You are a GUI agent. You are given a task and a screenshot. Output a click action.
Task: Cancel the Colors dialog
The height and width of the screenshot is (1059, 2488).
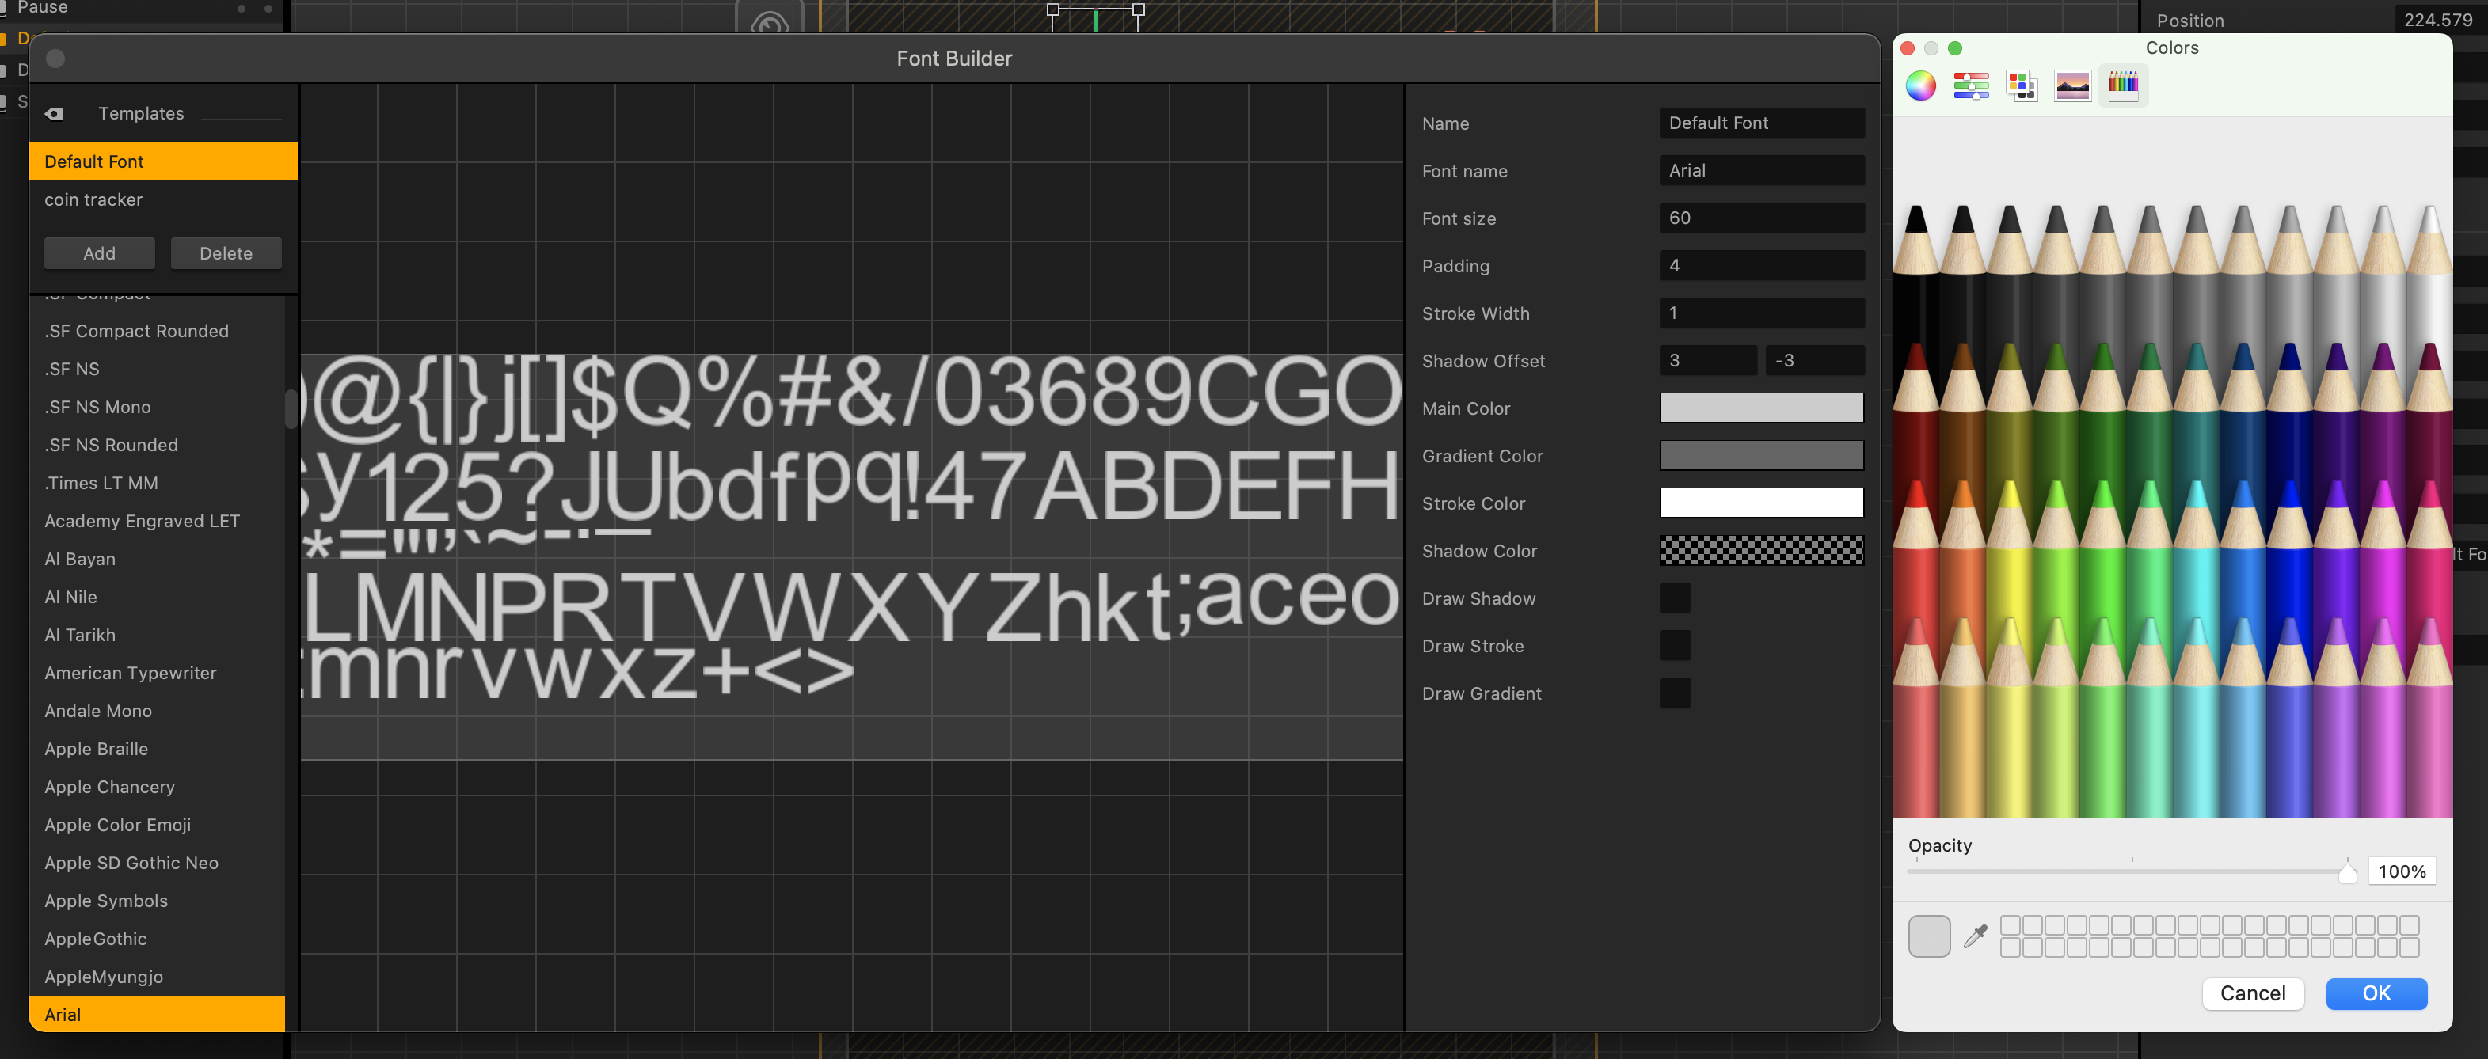click(x=2252, y=993)
